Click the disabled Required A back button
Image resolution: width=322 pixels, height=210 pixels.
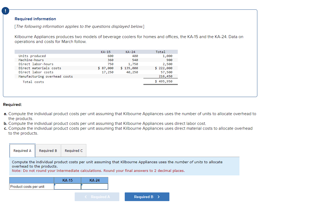(x=97, y=197)
